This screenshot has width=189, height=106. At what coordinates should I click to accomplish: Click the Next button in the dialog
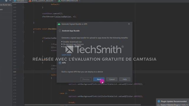[x=99, y=79]
